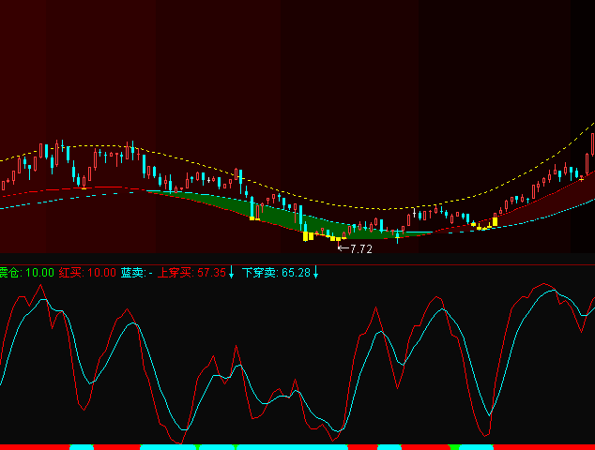
Task: Click the 上穿买: 57.35 indicator value
Action: tap(191, 273)
